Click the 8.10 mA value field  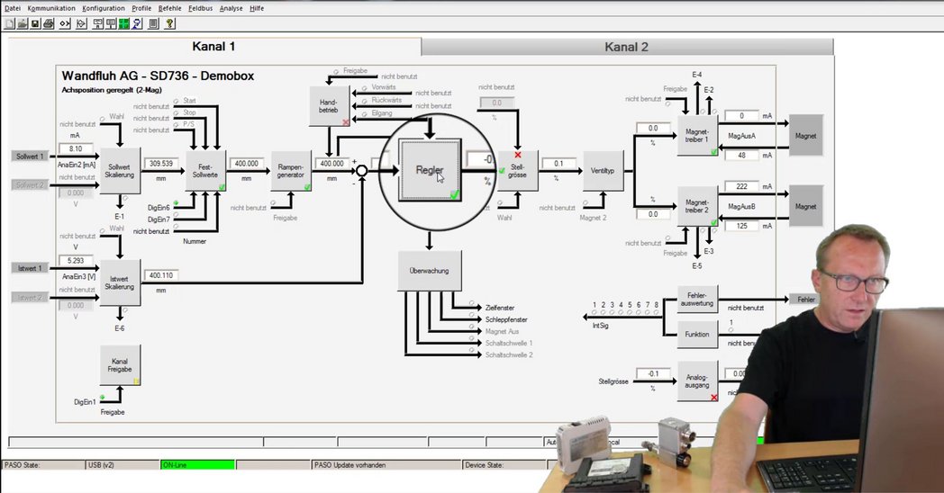coord(76,148)
